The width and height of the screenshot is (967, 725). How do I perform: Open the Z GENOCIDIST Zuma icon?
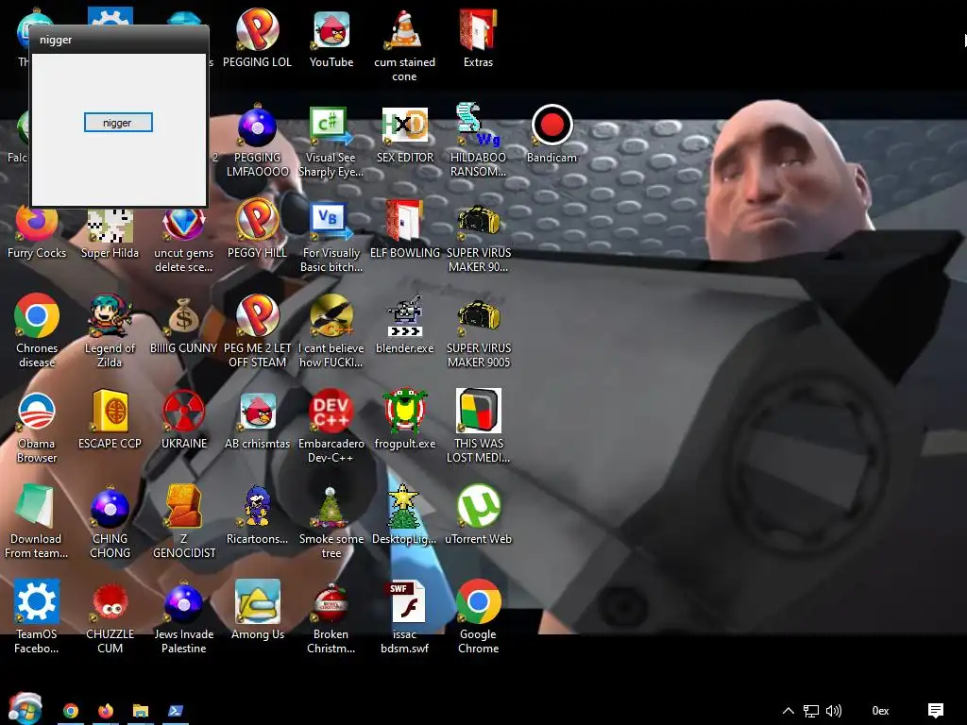[x=183, y=506]
